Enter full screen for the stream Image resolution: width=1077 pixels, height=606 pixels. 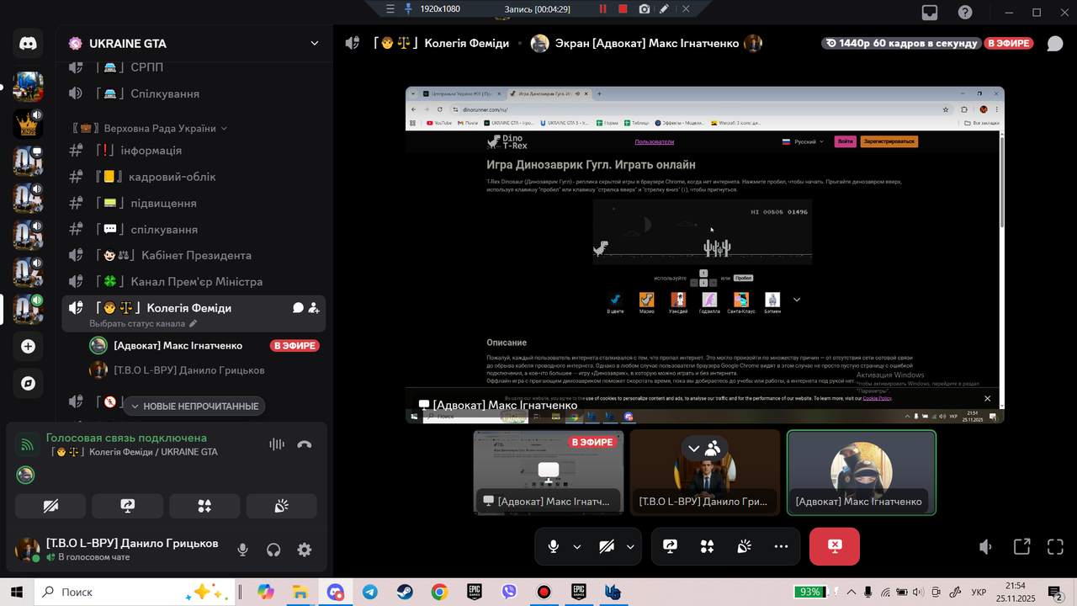(1055, 546)
